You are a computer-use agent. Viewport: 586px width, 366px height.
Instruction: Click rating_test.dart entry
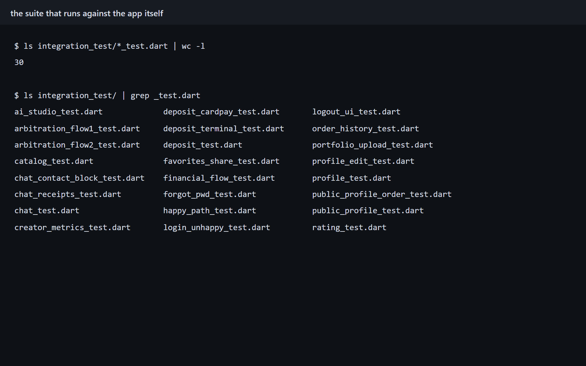(x=349, y=228)
